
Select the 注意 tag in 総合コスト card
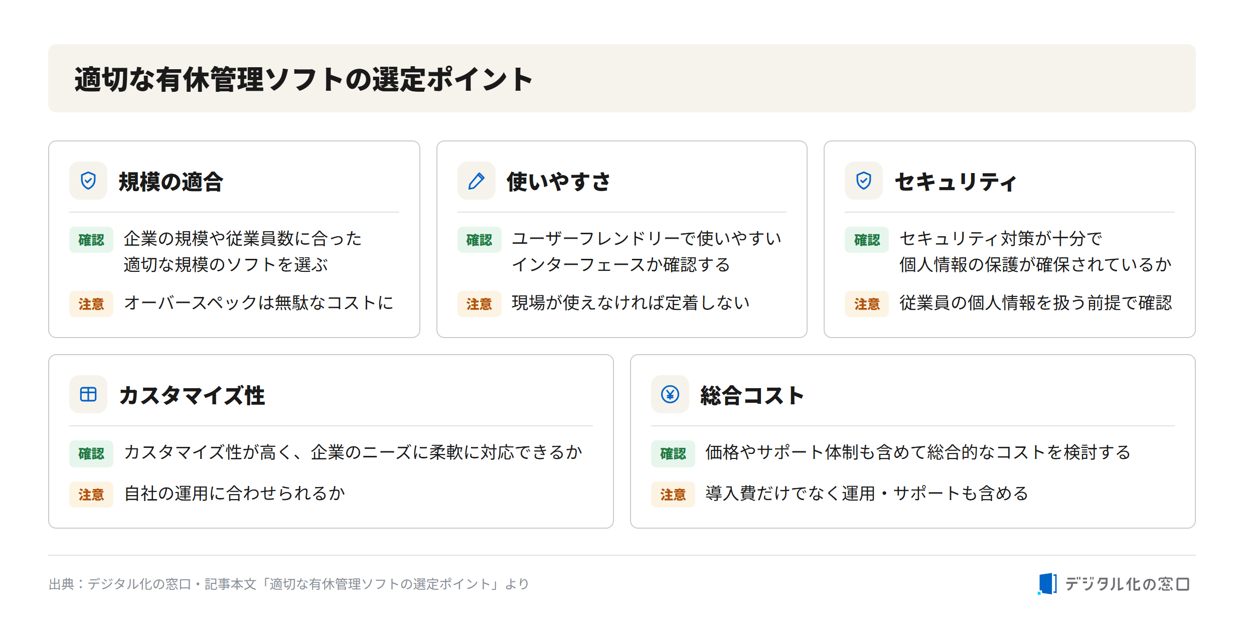click(x=673, y=495)
